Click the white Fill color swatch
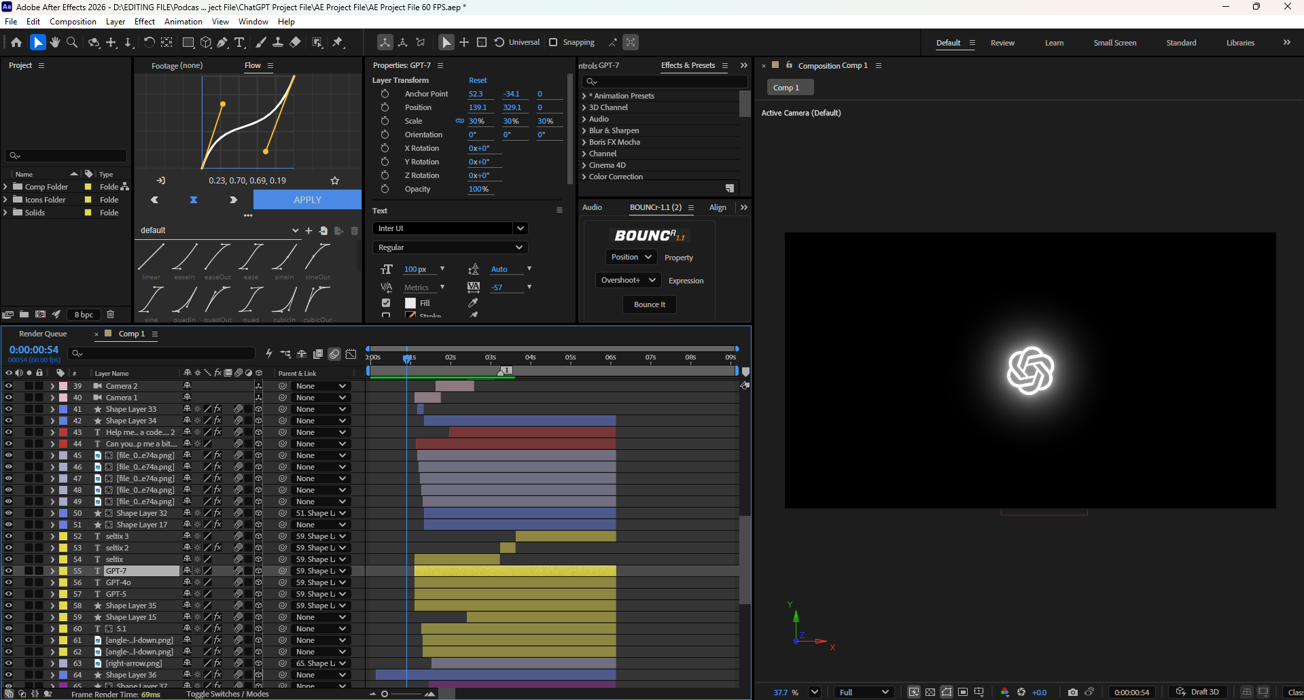The image size is (1304, 700). click(x=410, y=303)
